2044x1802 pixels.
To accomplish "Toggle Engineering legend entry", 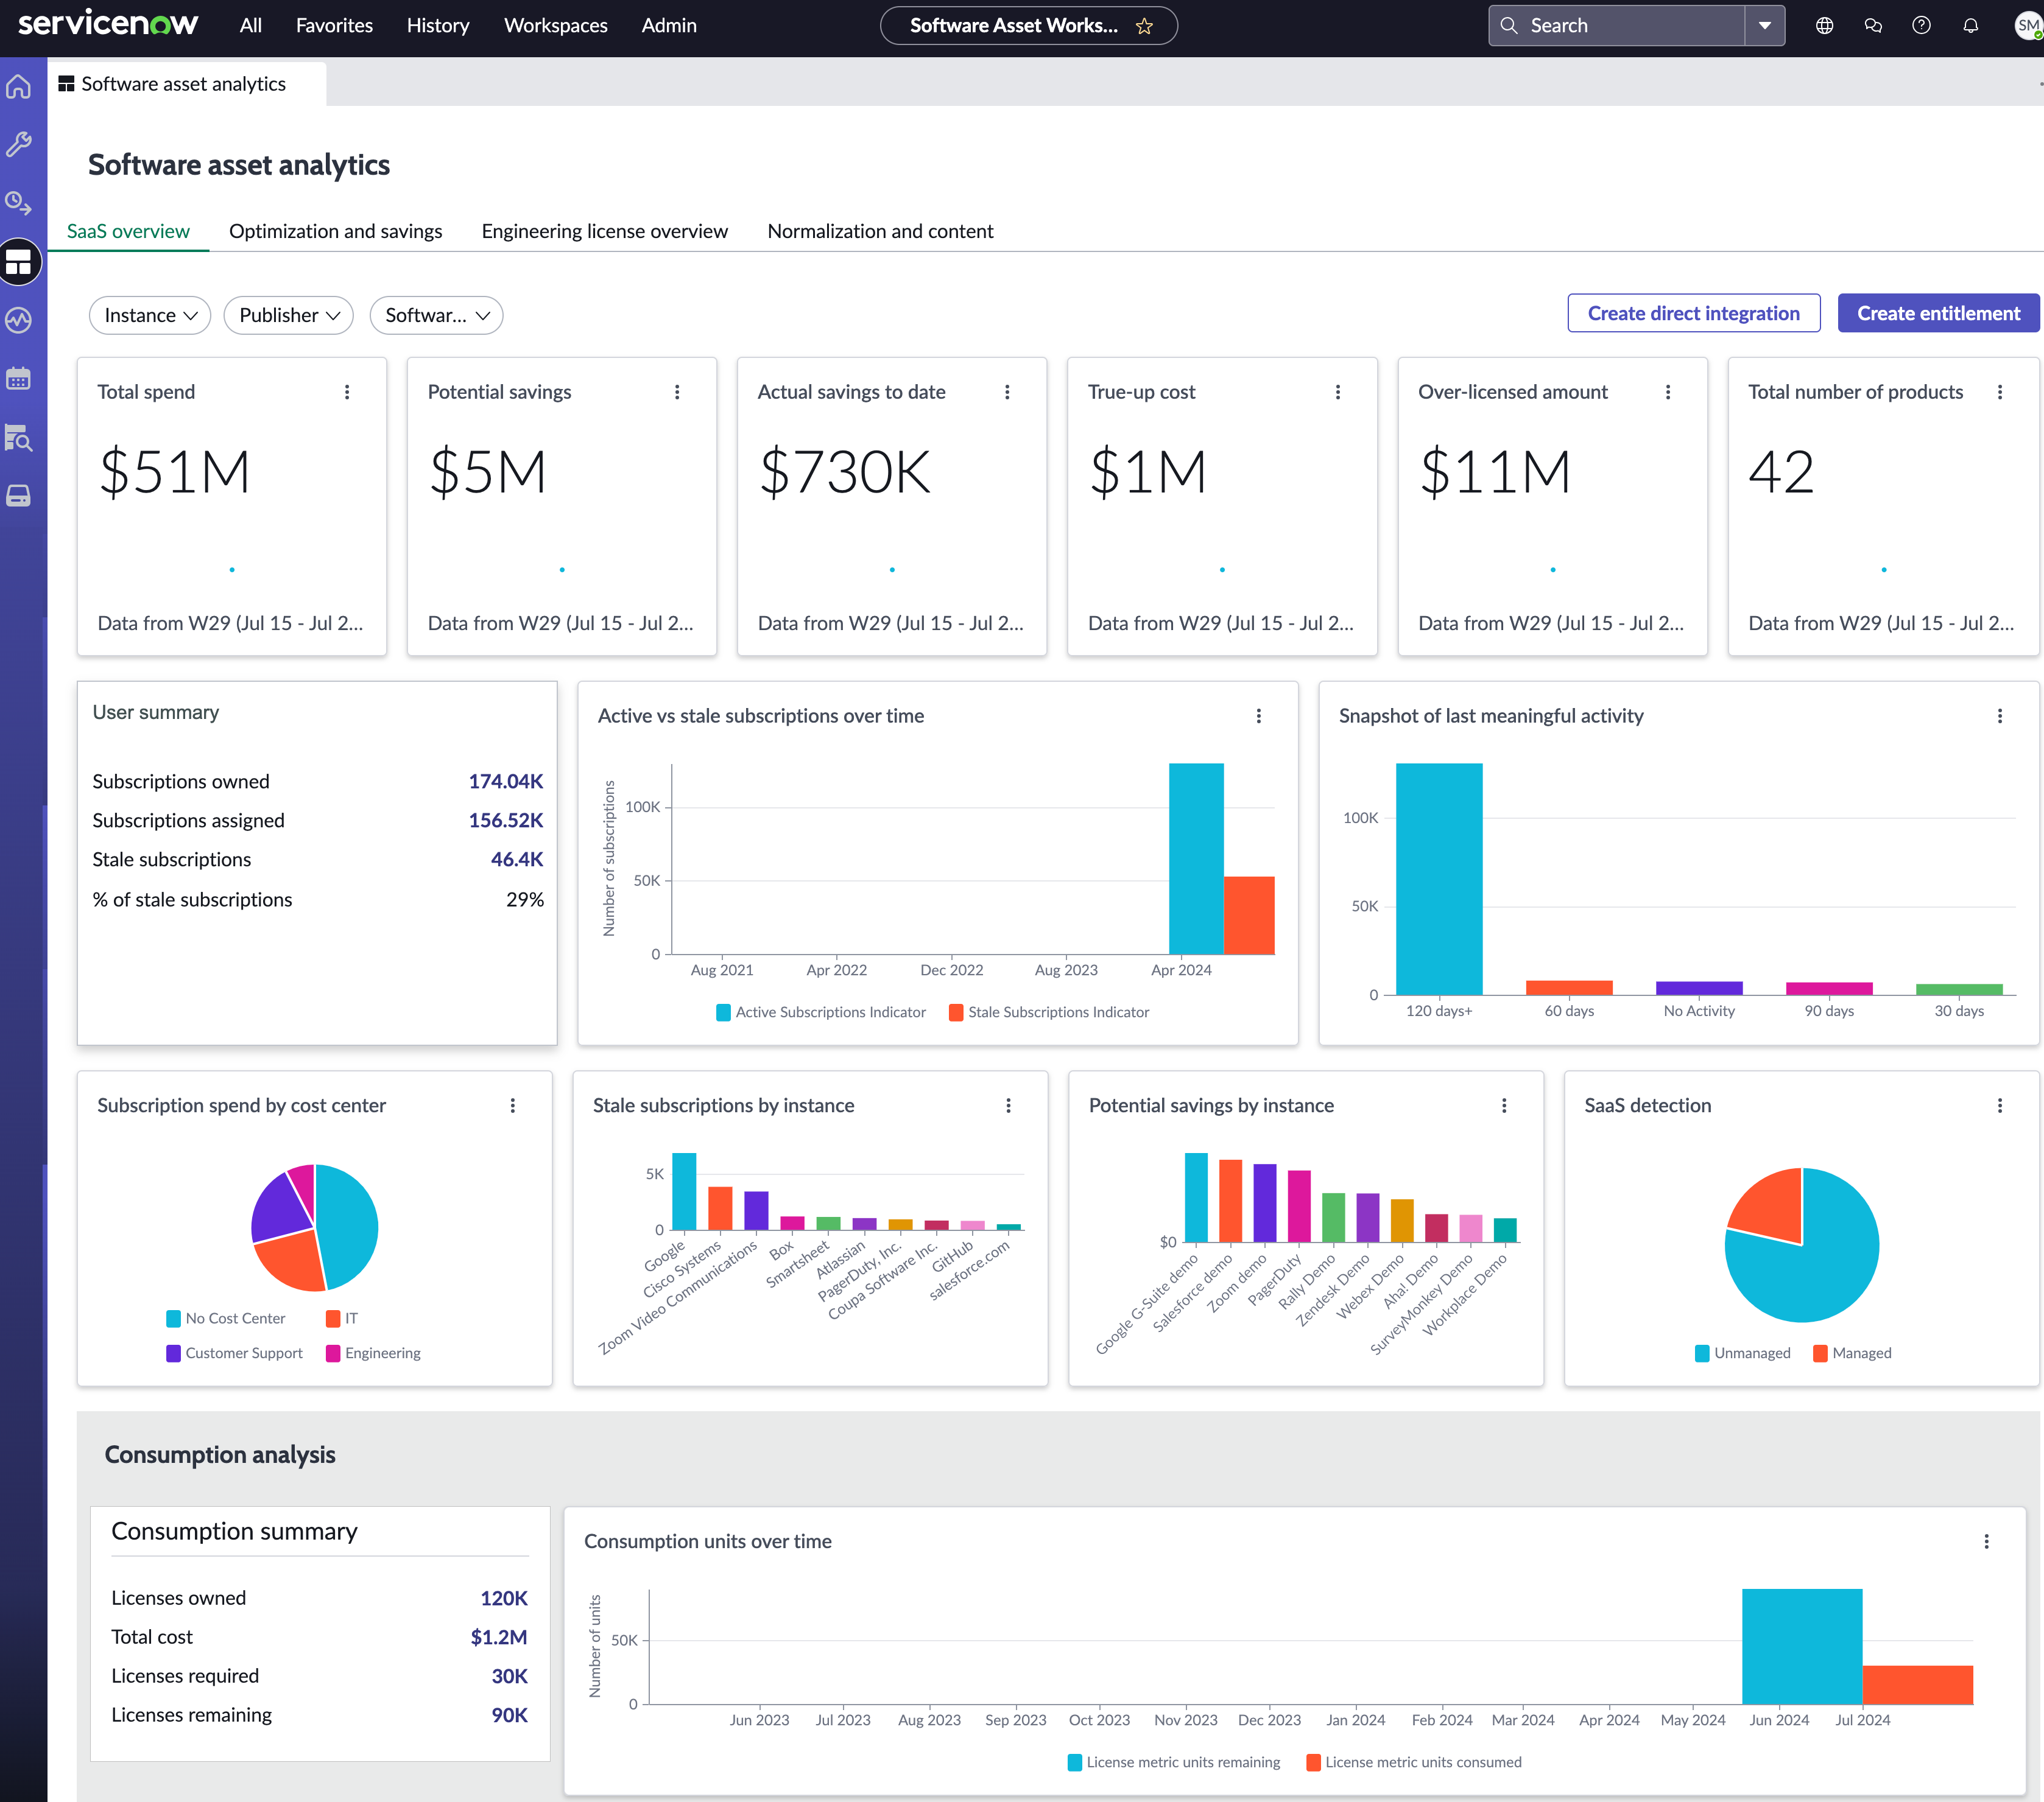I will coord(373,1353).
